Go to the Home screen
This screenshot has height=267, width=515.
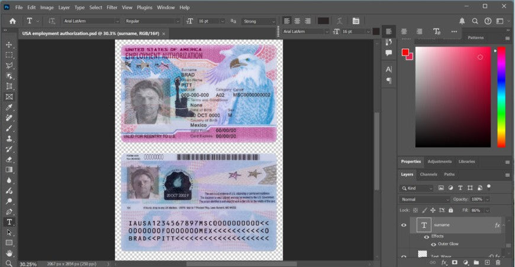tap(13, 21)
